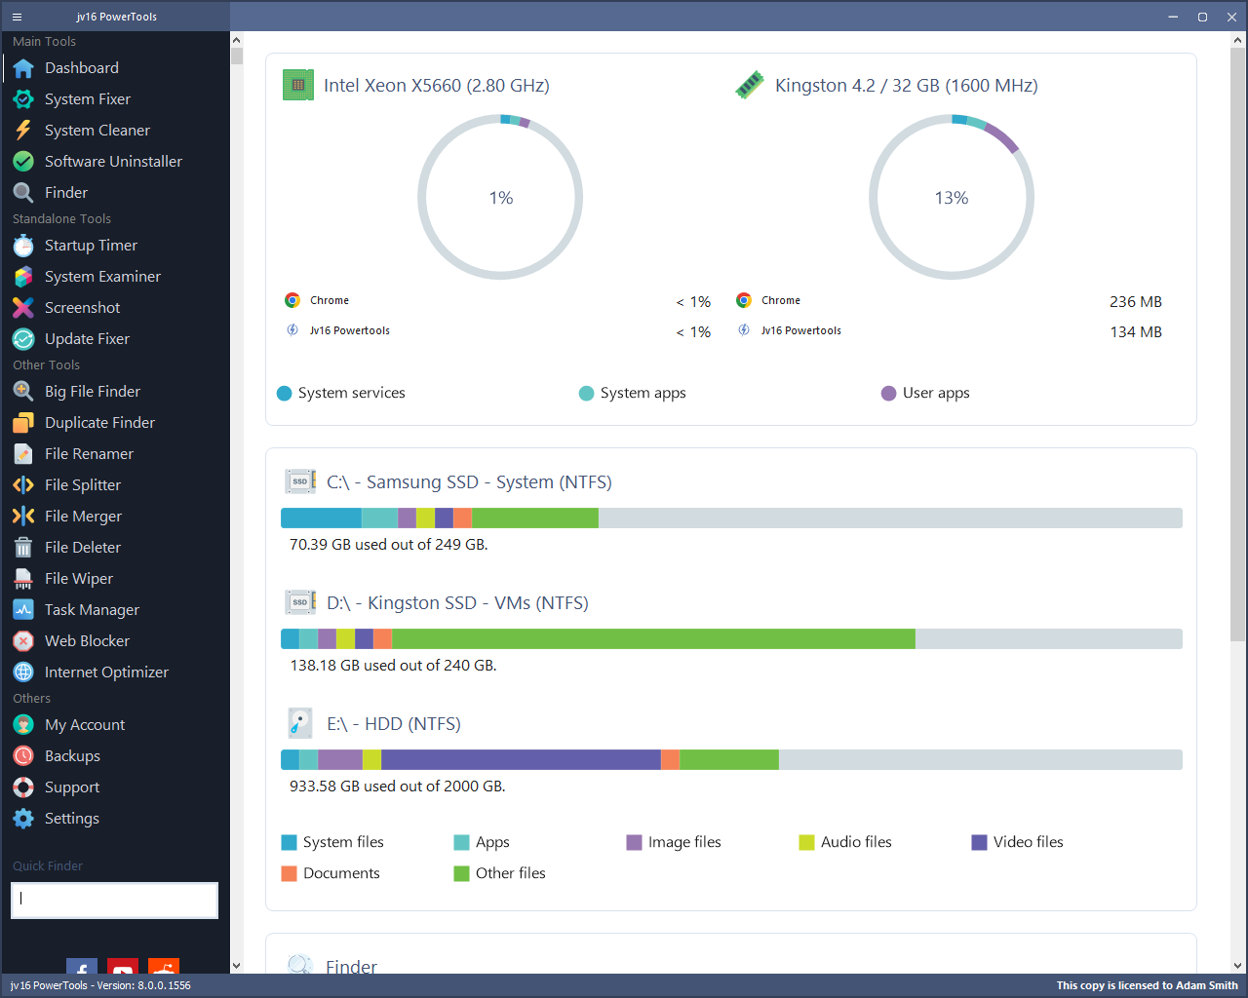Open the System Examiner

click(x=102, y=276)
